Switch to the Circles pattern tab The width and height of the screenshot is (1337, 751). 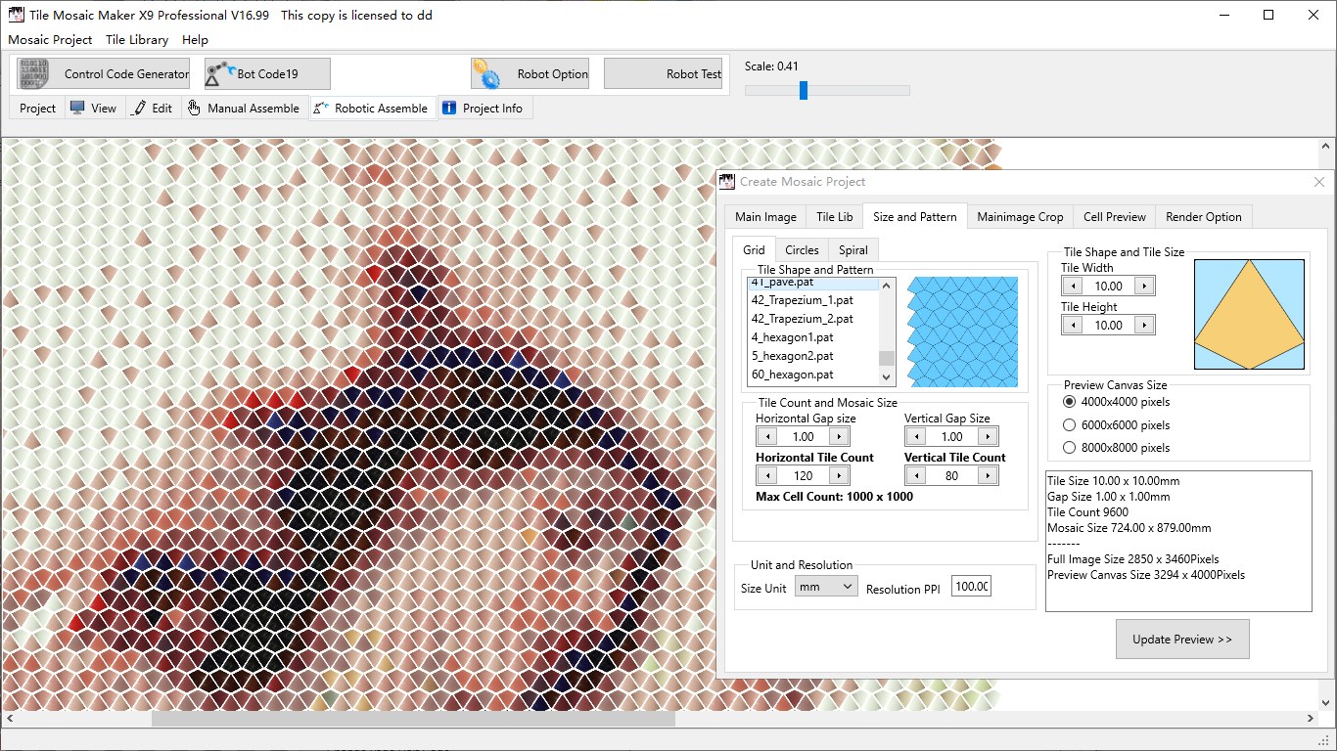tap(801, 249)
